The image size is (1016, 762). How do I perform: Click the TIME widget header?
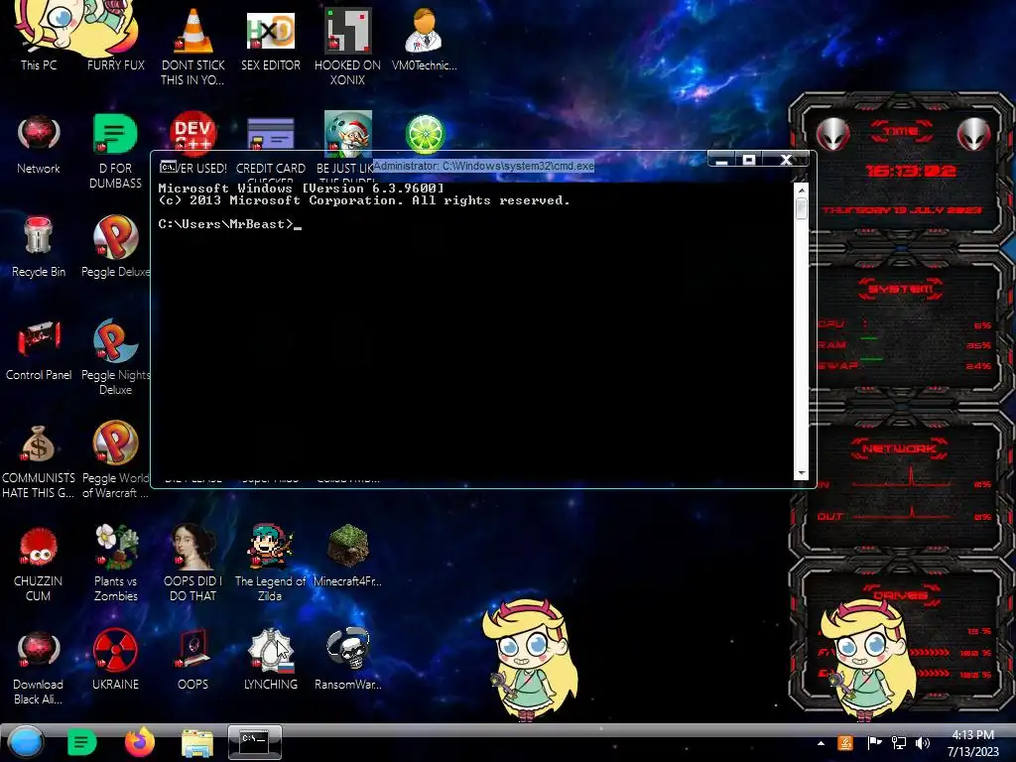[x=901, y=132]
